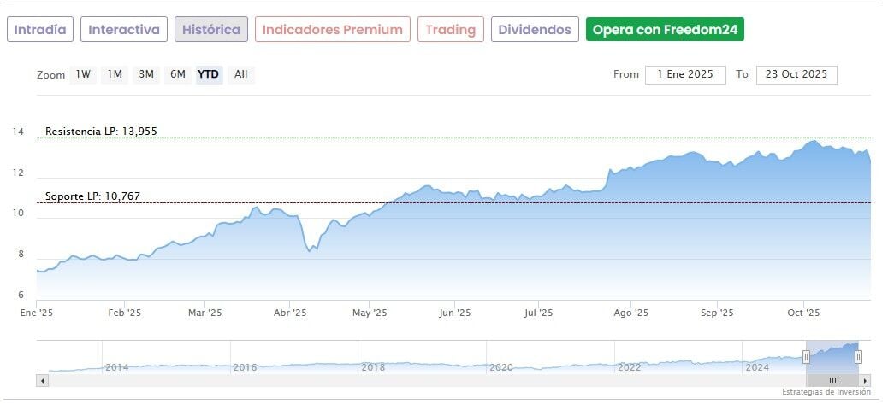Set zoom range to 1M
The width and height of the screenshot is (888, 404).
pyautogui.click(x=115, y=74)
